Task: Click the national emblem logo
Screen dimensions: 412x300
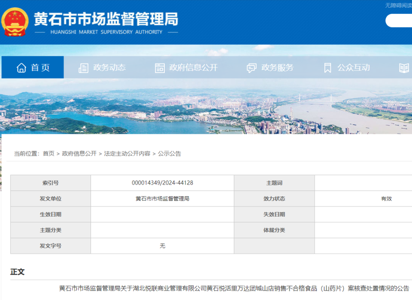Action: (15, 22)
